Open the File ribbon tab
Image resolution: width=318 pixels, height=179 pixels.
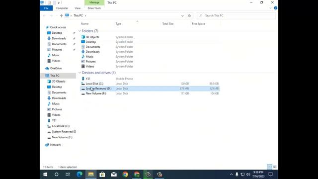point(46,8)
